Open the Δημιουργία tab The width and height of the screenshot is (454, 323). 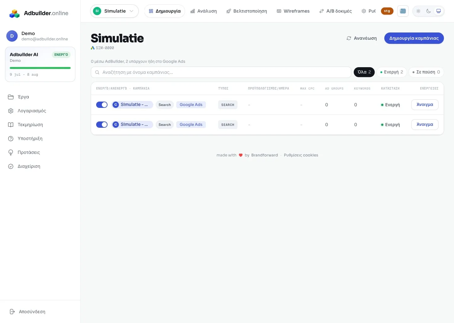click(x=165, y=11)
